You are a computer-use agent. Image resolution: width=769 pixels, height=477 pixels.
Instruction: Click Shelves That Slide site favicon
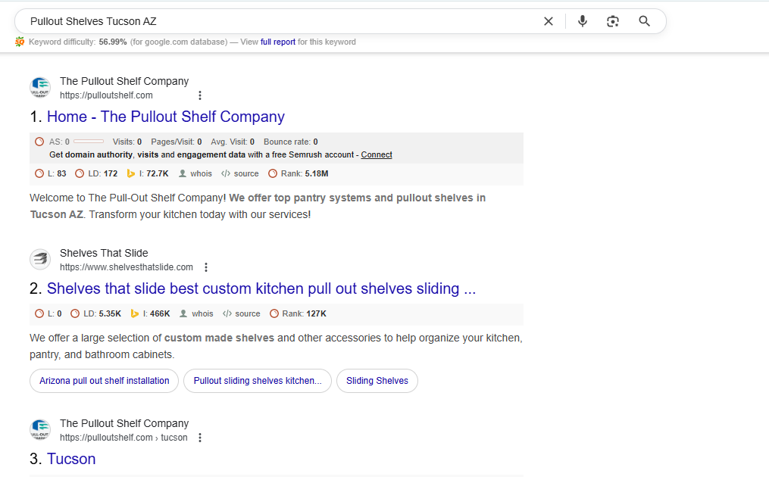click(x=40, y=260)
